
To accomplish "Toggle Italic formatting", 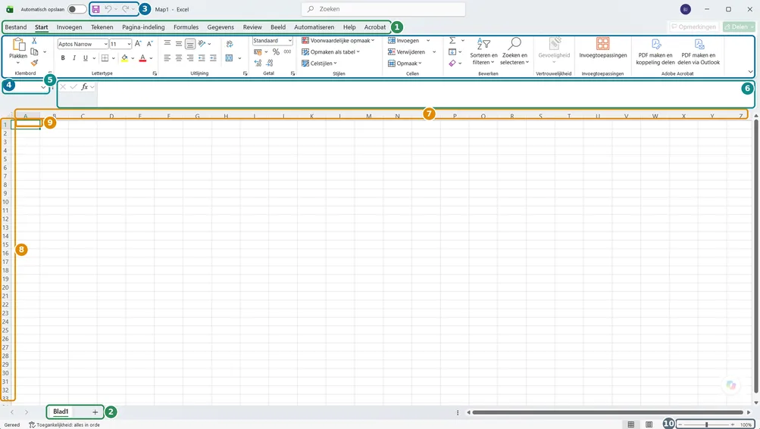I will click(74, 58).
